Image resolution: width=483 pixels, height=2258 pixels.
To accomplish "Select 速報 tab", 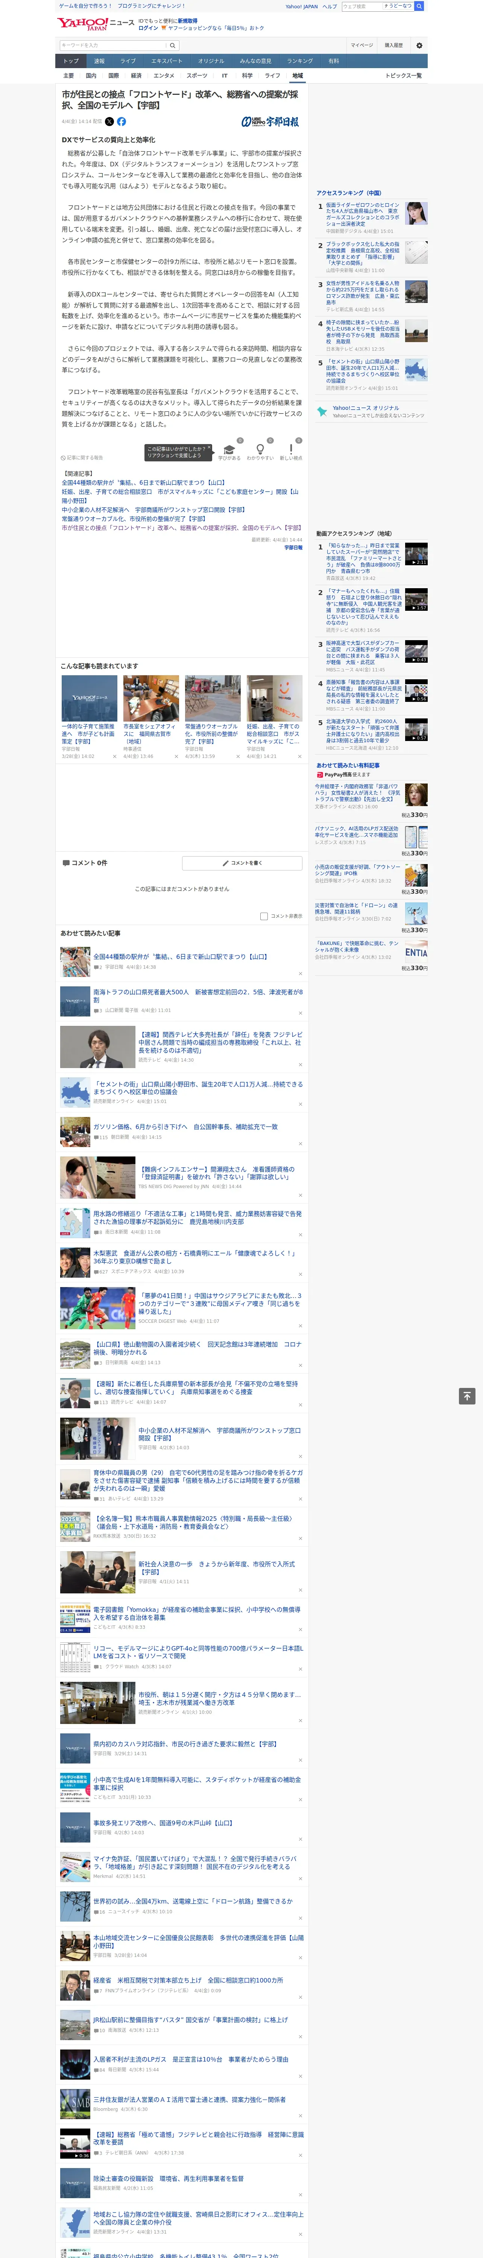I will click(99, 61).
